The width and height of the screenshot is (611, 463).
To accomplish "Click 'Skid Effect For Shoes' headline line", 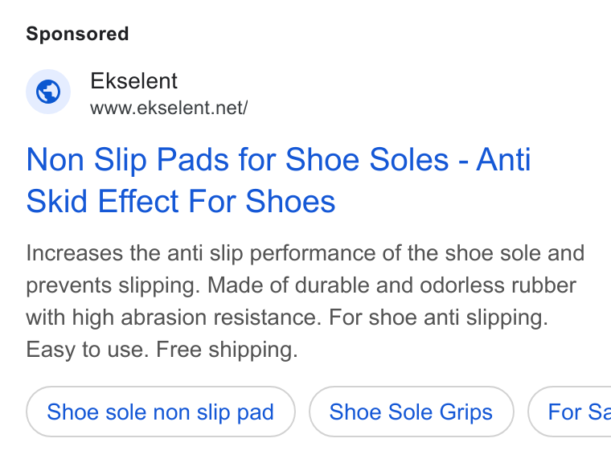I will click(x=181, y=201).
